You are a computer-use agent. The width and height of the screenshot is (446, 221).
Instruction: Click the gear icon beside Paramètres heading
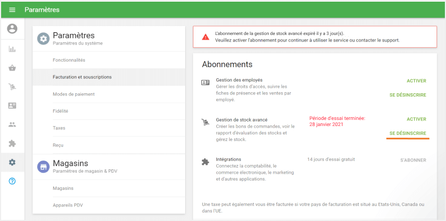43,39
